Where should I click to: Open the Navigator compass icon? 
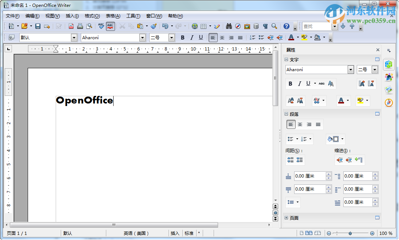click(x=238, y=26)
